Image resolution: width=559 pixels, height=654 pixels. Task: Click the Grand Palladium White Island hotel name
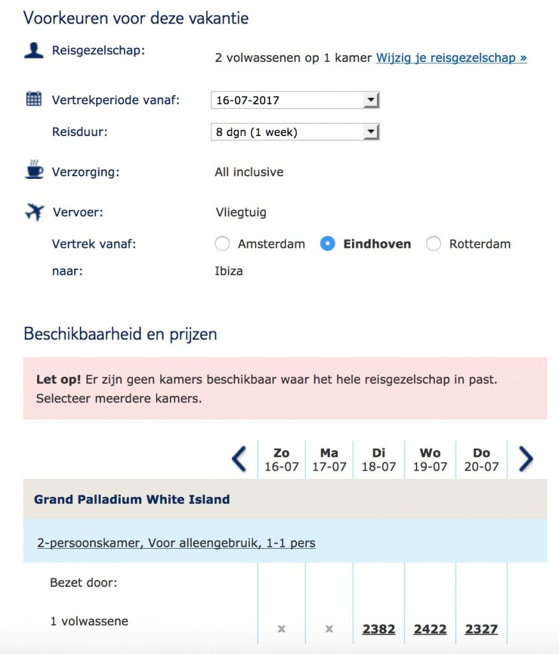pyautogui.click(x=132, y=499)
